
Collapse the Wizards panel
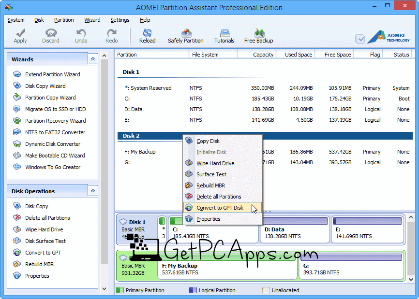pyautogui.click(x=92, y=58)
